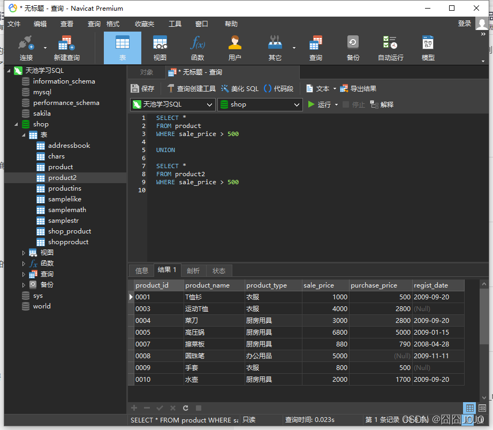Save the query with 保存
Viewport: 493px width, 430px height.
tap(142, 89)
